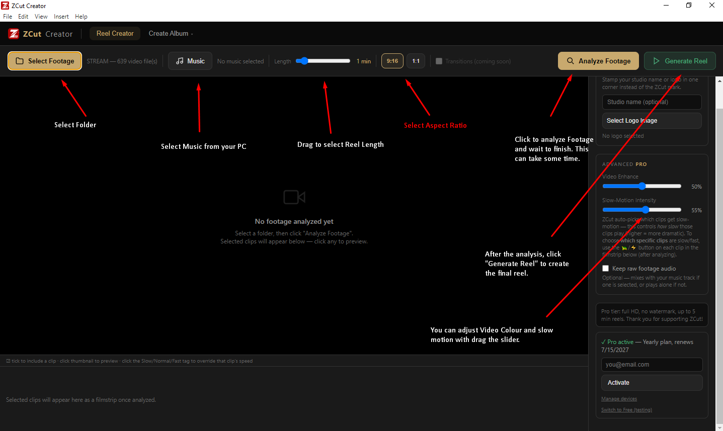
Task: Click Switch to Free (testing) link
Action: (x=626, y=410)
